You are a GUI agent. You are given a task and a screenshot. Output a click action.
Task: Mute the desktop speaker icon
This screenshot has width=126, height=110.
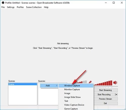point(115,82)
